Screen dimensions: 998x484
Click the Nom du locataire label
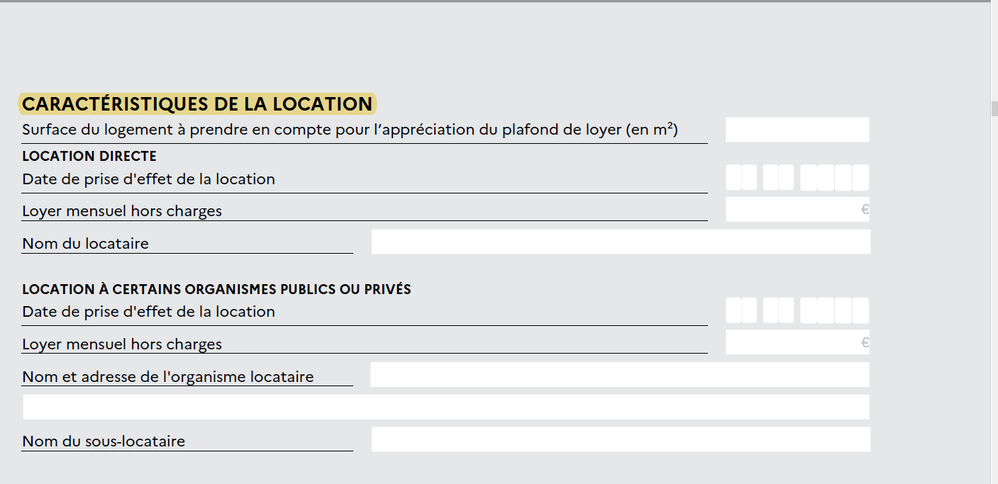point(85,243)
